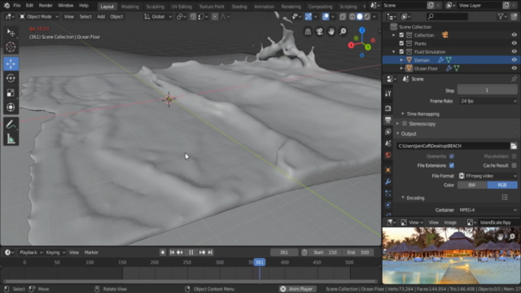Open File Format FFmpeg video dropdown
The width and height of the screenshot is (521, 293).
tap(488, 176)
